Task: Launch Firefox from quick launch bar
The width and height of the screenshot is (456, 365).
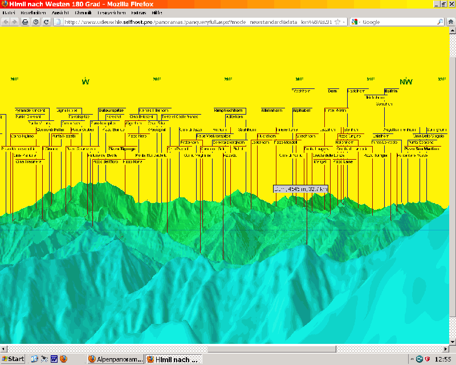Action: [63, 359]
